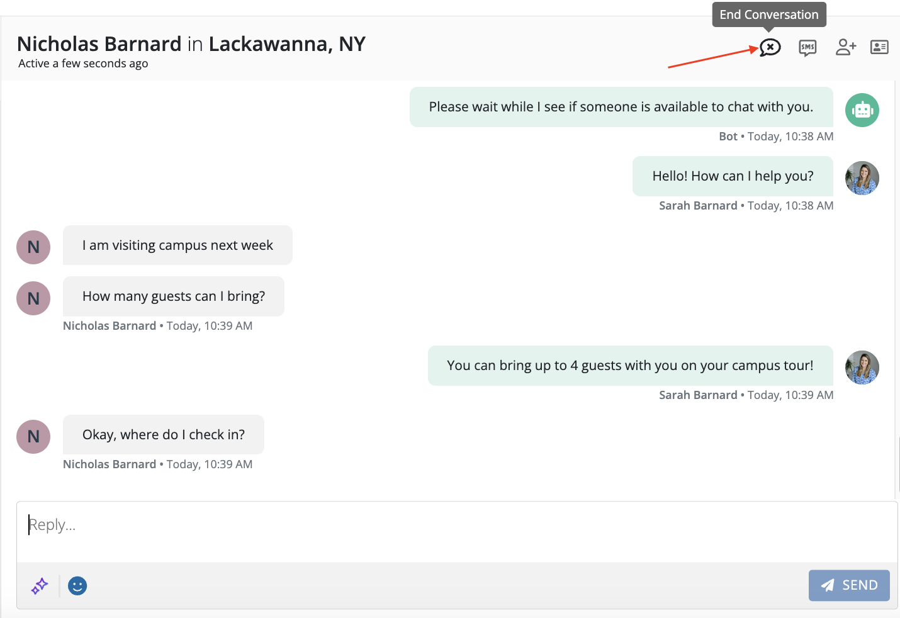
Task: Click the Nicholas Barnard header name
Action: click(99, 44)
